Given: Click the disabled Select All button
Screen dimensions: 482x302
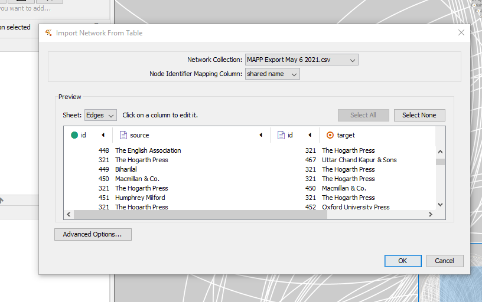Looking at the screenshot, I should tap(363, 115).
